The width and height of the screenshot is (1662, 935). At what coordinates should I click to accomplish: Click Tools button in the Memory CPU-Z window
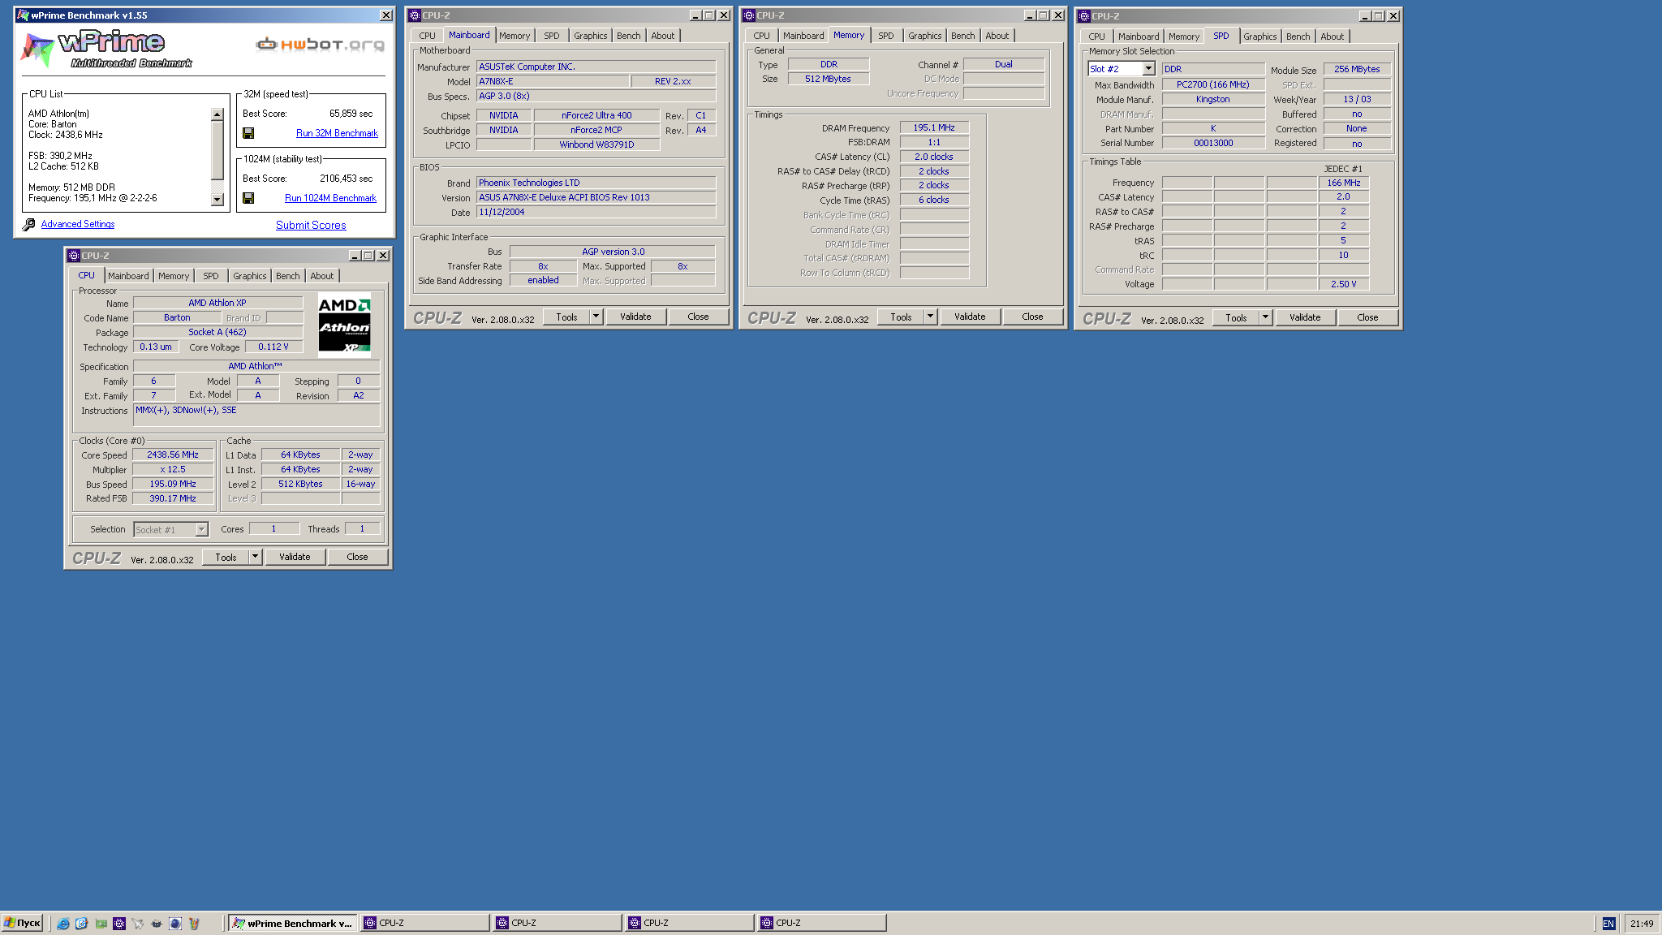tap(901, 317)
